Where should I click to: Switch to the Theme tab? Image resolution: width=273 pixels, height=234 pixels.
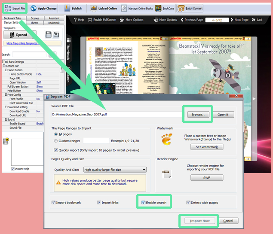35,23
